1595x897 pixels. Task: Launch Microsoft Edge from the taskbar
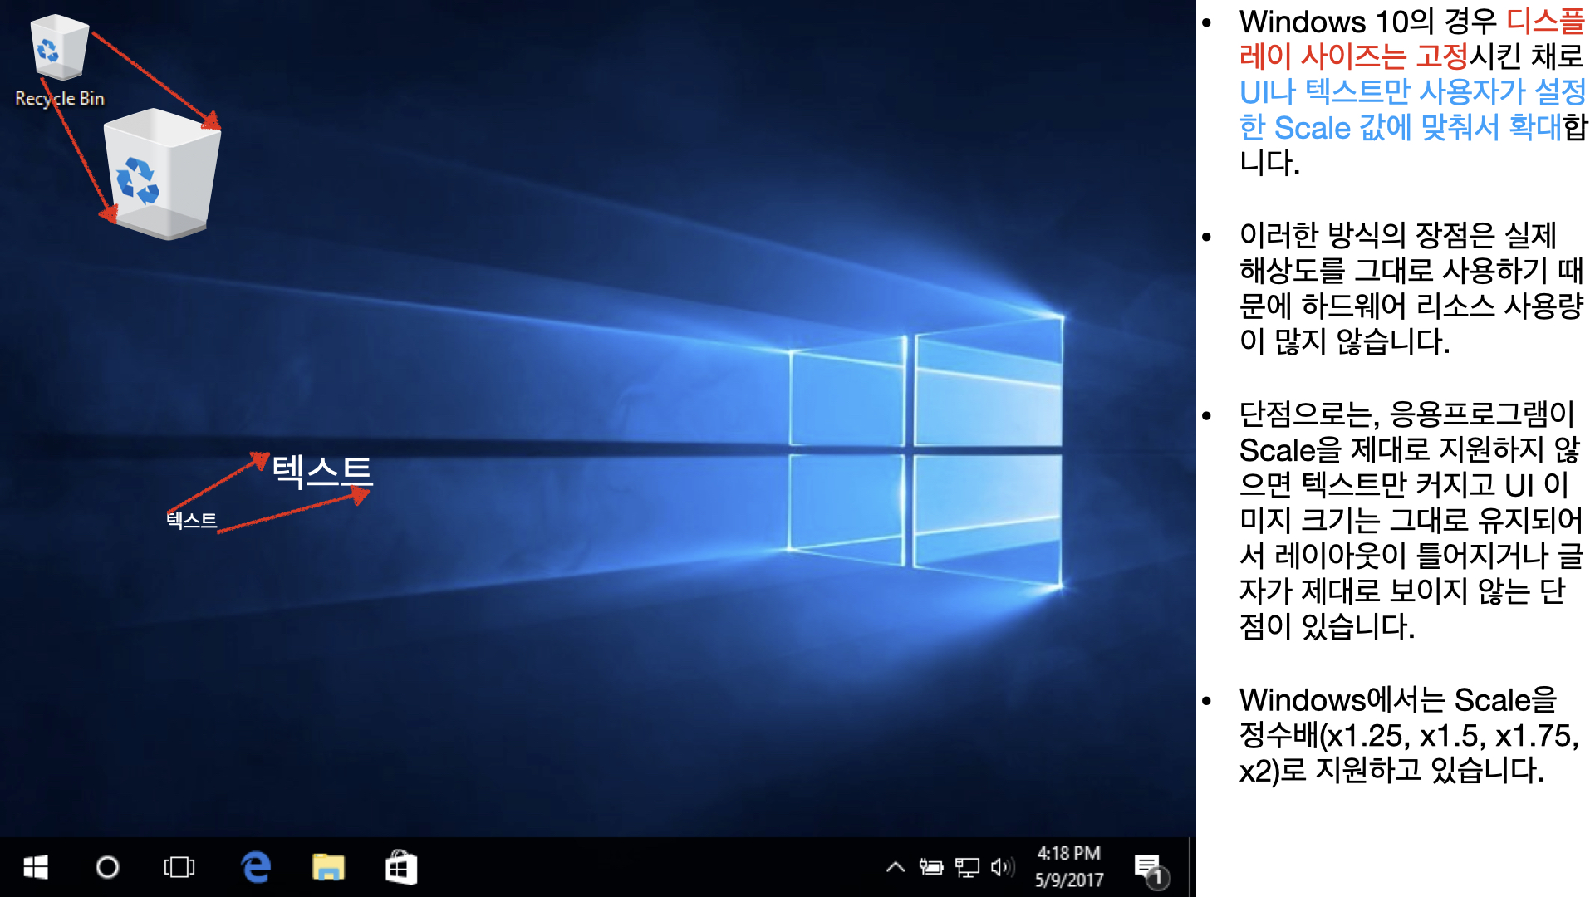pyautogui.click(x=256, y=868)
